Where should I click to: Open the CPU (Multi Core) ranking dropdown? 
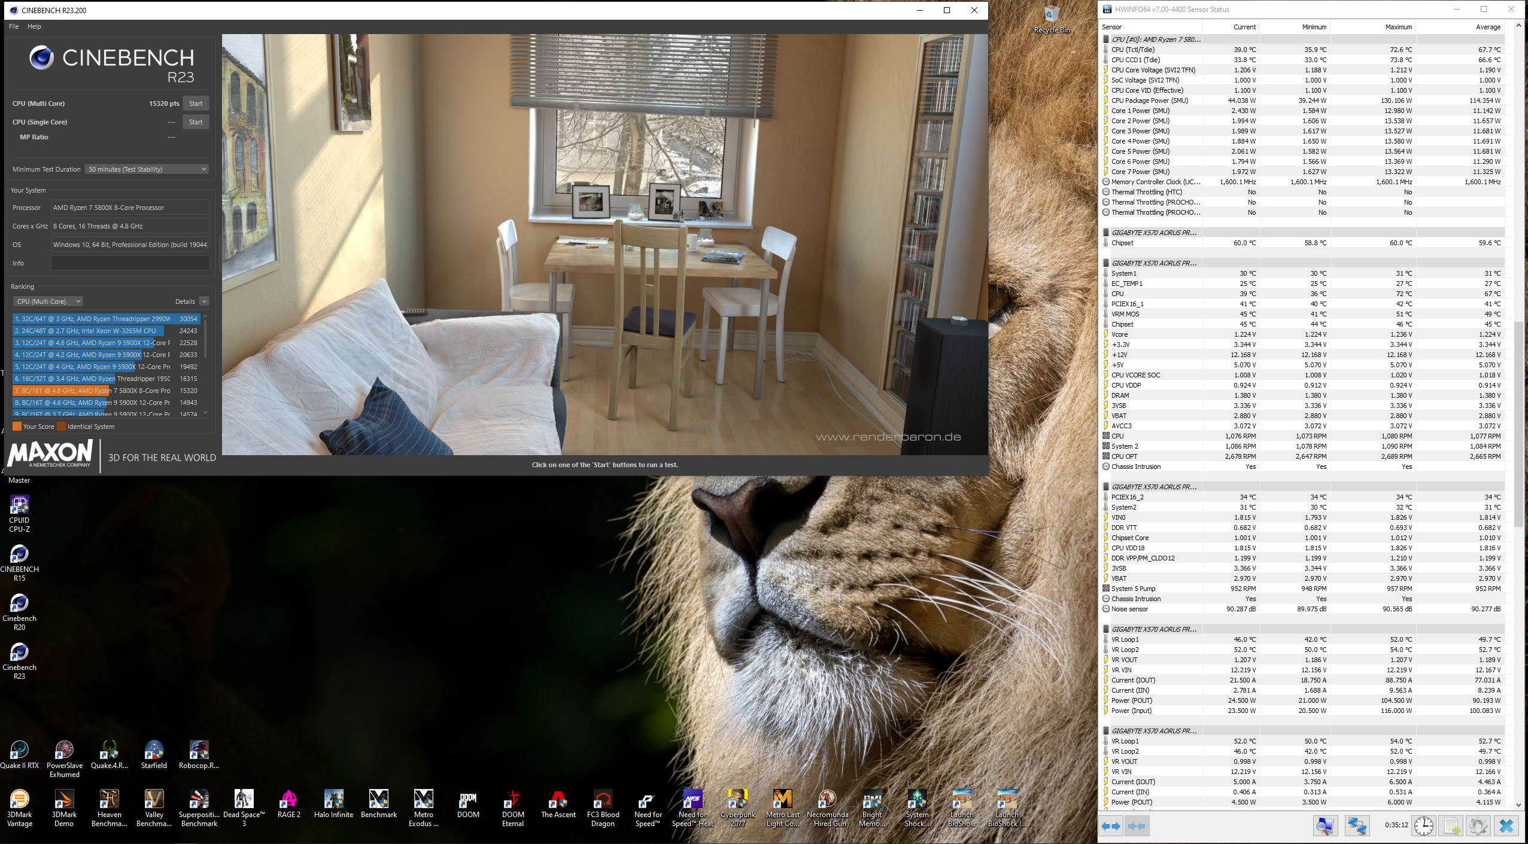[x=48, y=301]
